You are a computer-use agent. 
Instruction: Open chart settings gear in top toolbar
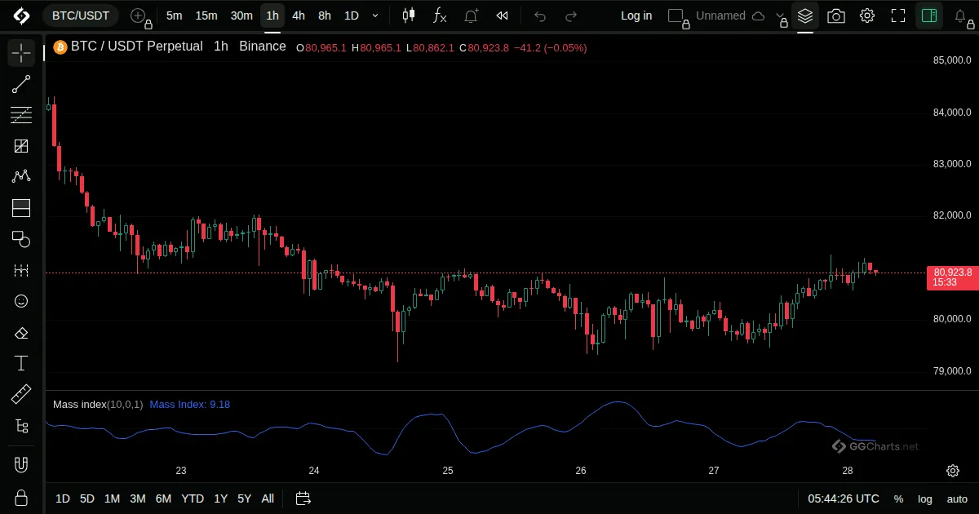coord(867,16)
